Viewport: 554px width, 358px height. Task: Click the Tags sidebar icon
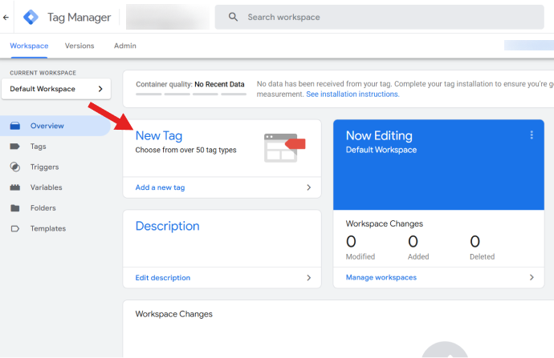[x=14, y=147]
